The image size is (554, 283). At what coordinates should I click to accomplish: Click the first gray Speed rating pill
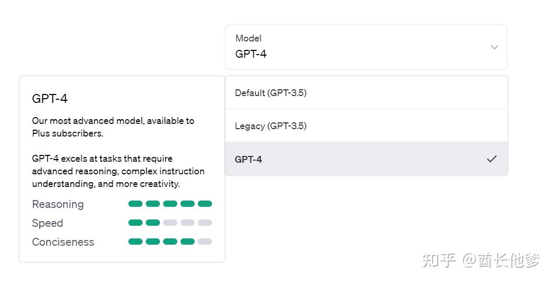point(170,223)
